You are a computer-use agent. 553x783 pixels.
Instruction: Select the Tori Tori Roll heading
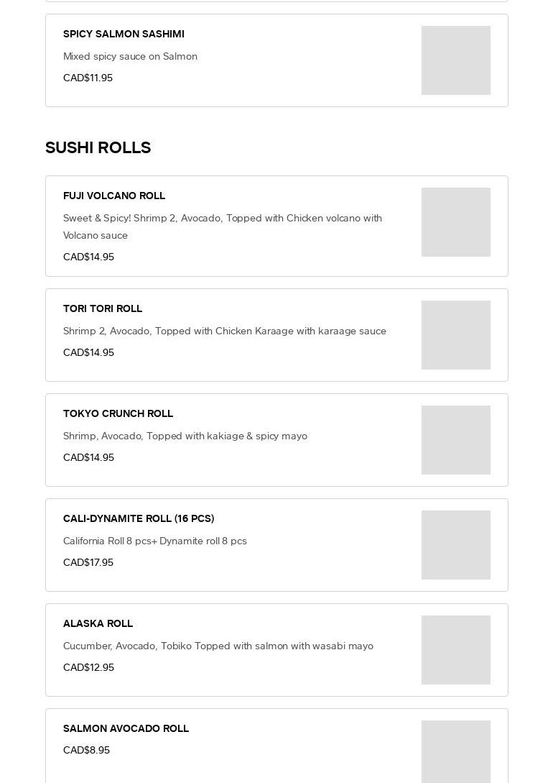coord(103,308)
